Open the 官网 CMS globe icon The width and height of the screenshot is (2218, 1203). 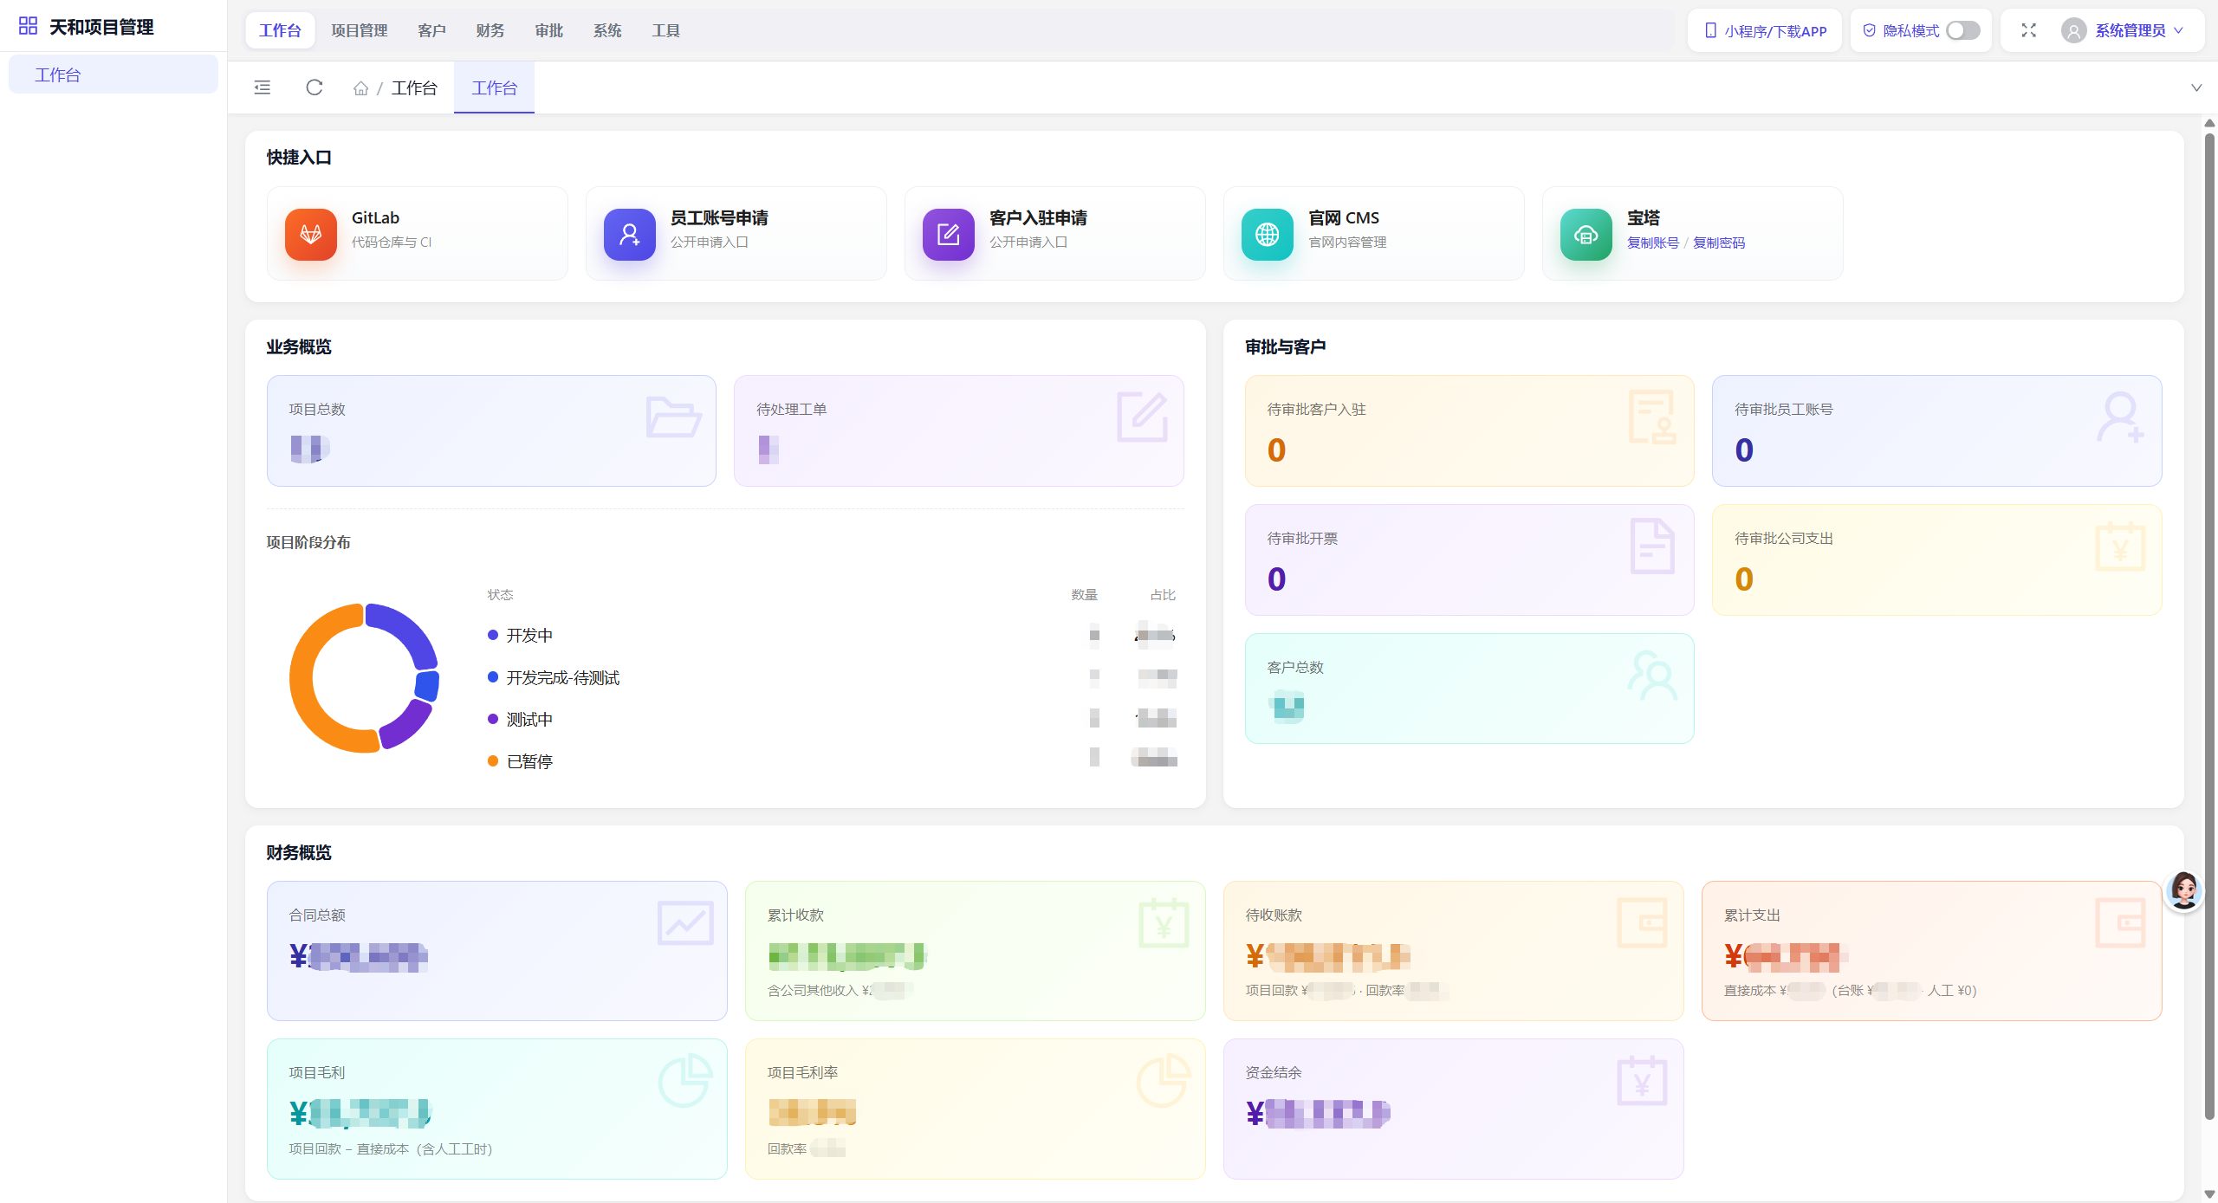[1268, 234]
